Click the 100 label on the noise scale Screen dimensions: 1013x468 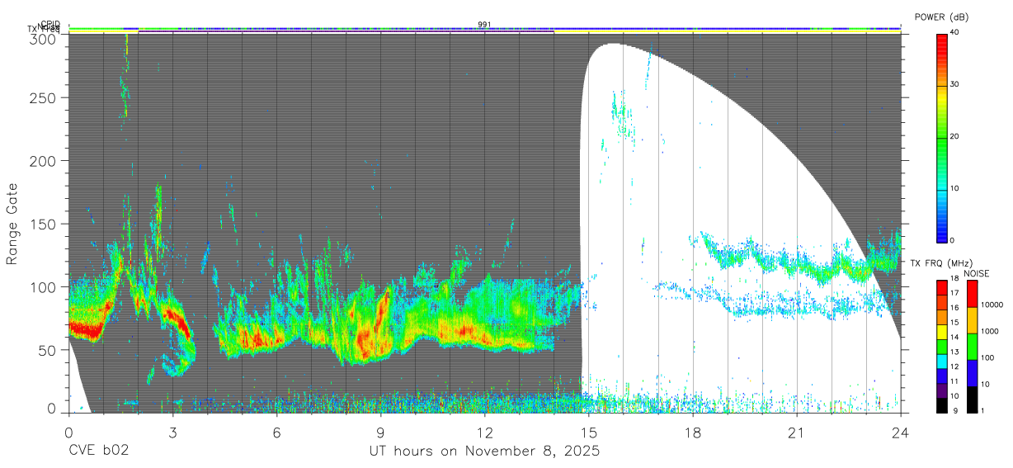987,357
